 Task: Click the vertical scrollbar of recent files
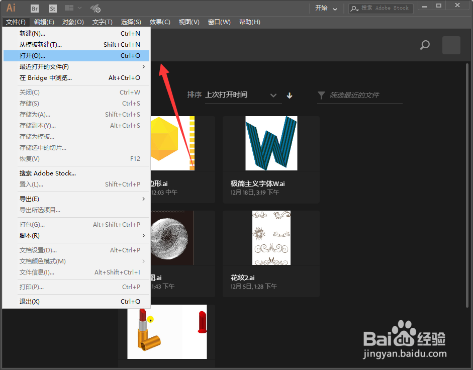(467, 186)
